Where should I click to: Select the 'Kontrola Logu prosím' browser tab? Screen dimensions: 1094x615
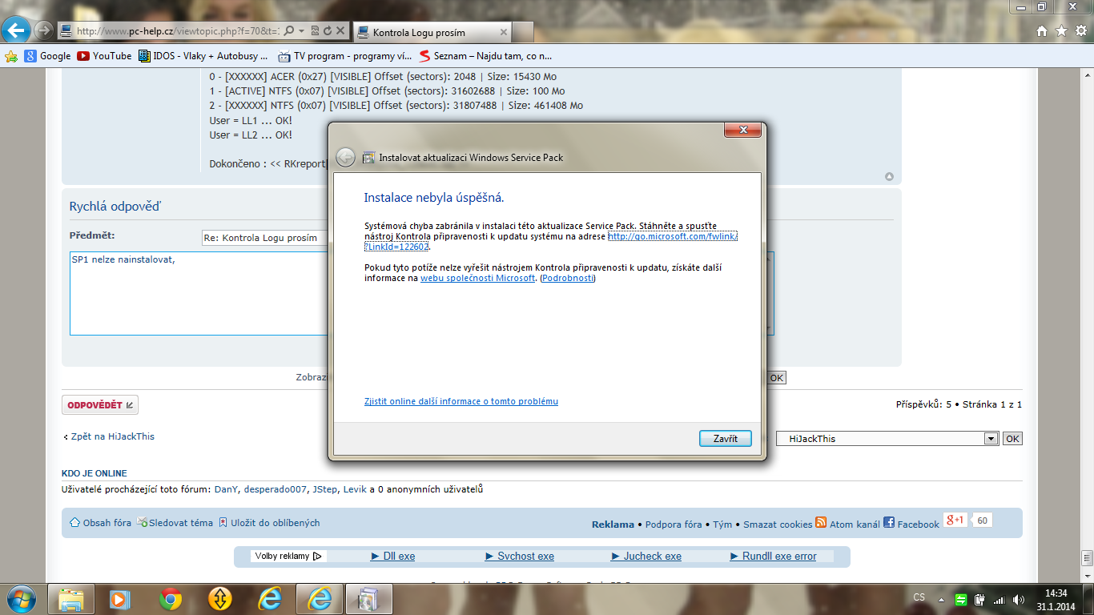[432, 33]
